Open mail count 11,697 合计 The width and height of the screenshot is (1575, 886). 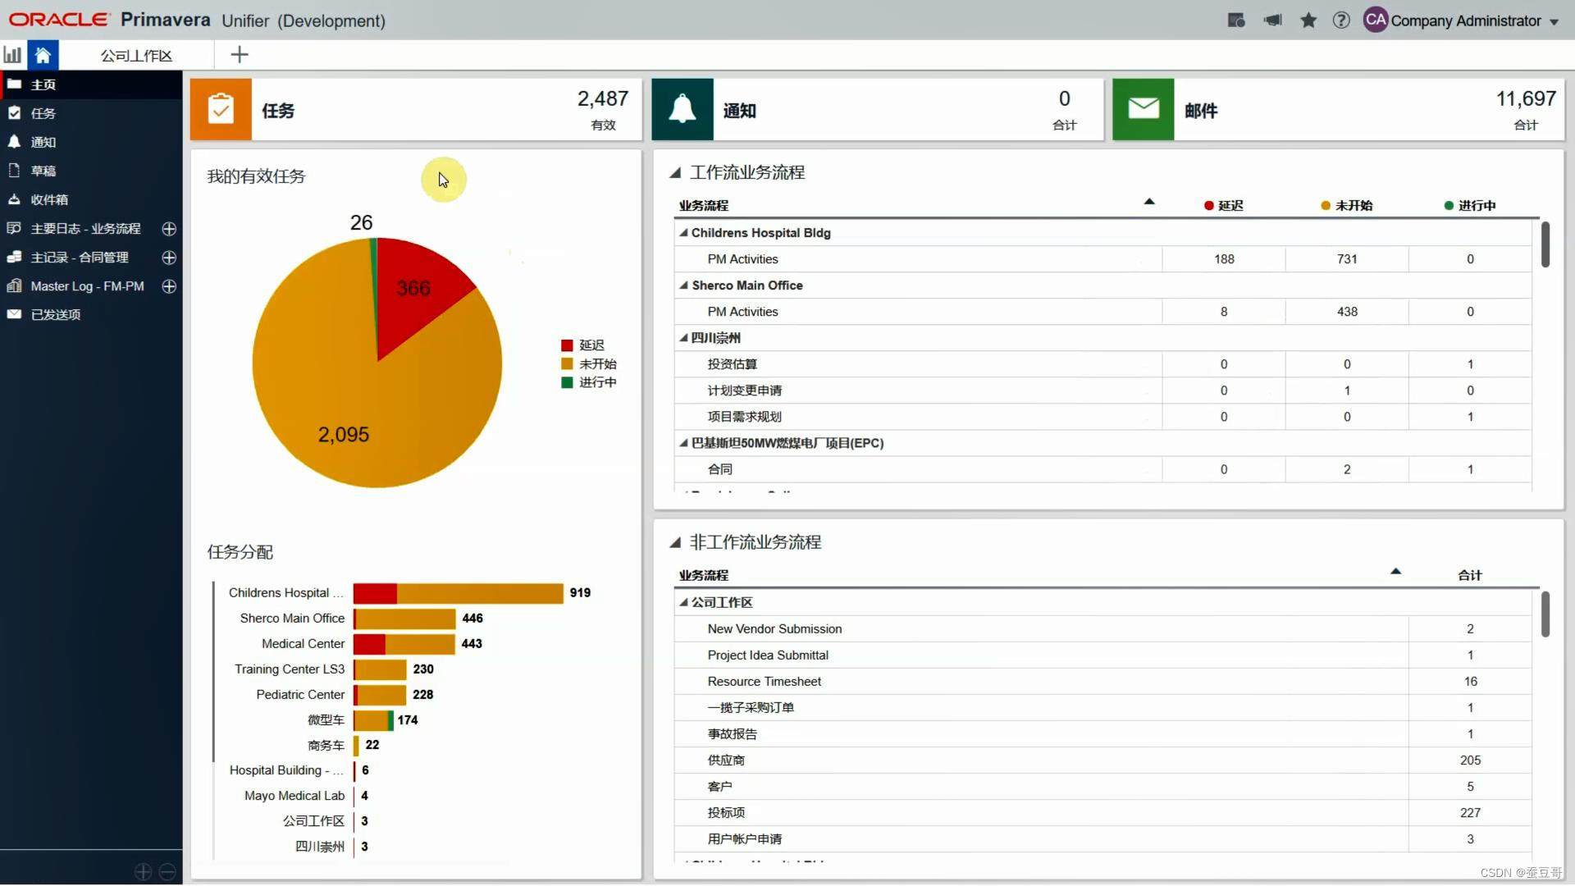point(1526,109)
